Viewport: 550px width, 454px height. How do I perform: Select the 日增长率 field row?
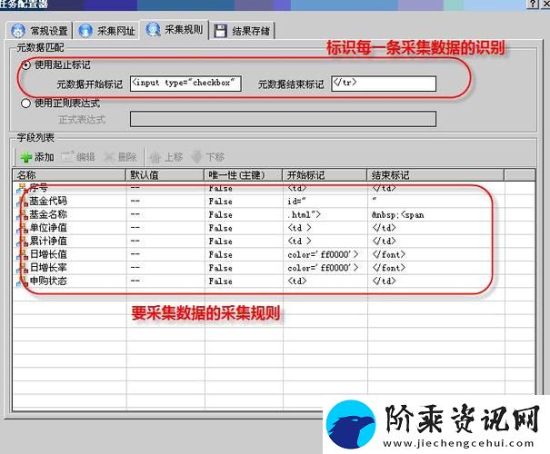(x=274, y=268)
